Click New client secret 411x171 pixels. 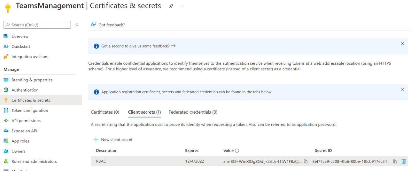[113, 139]
